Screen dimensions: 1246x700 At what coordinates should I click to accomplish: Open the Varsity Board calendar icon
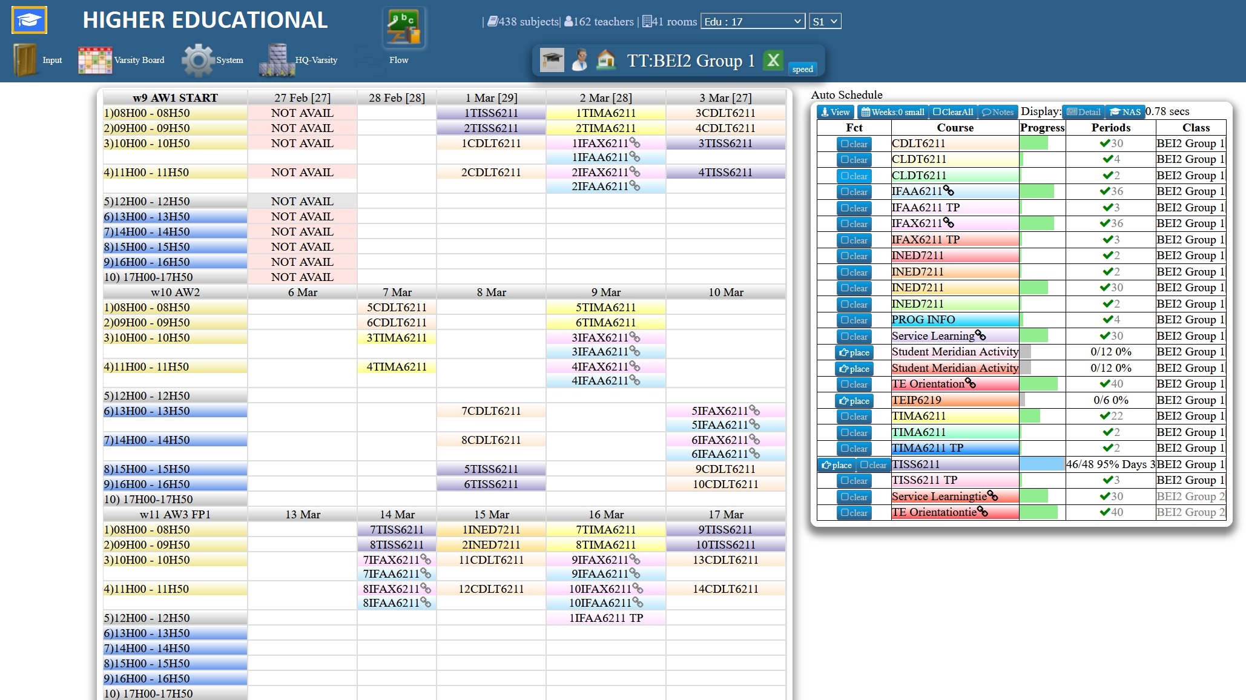(94, 60)
